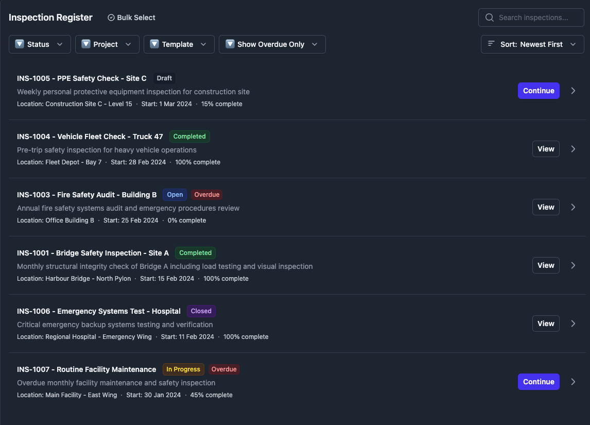View the Vehicle Fleet Check inspection
This screenshot has height=425, width=590.
pos(545,149)
